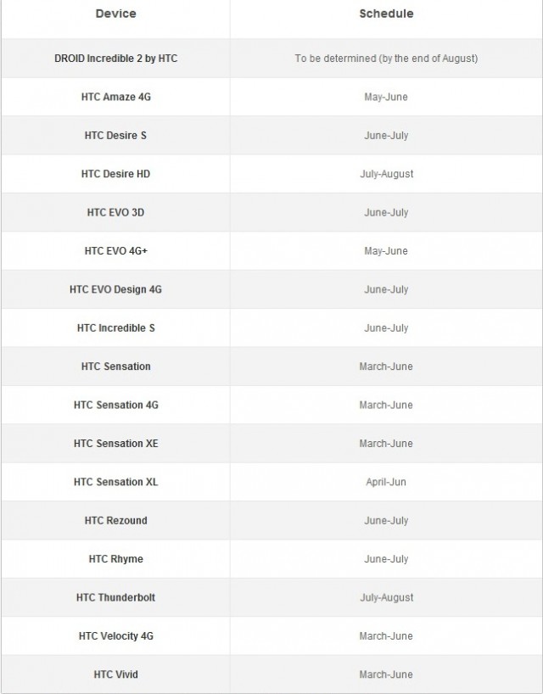Click the Device column header

tap(115, 14)
